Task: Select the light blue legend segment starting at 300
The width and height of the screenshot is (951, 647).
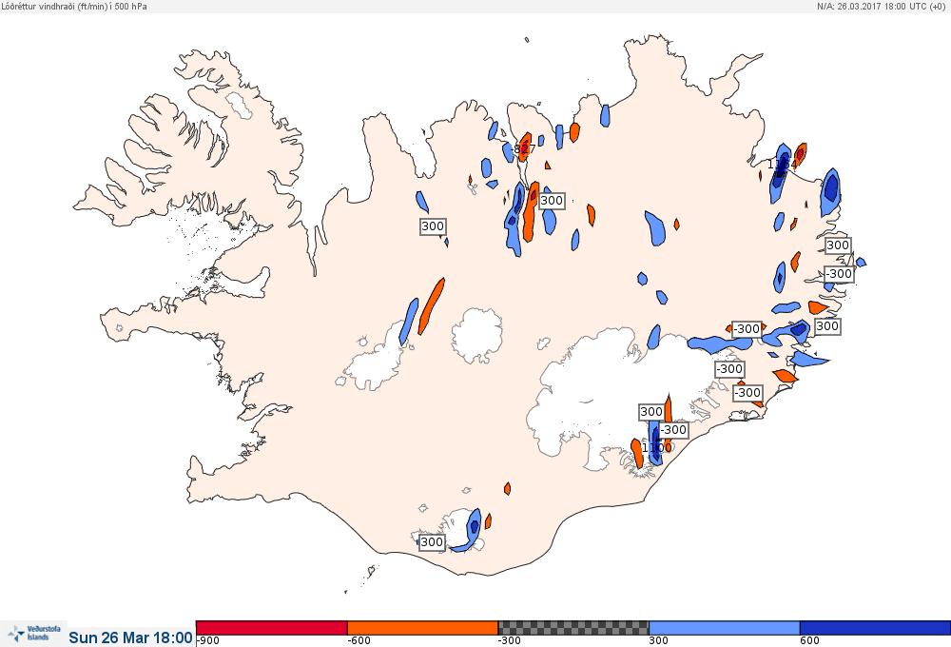Action: pyautogui.click(x=724, y=628)
